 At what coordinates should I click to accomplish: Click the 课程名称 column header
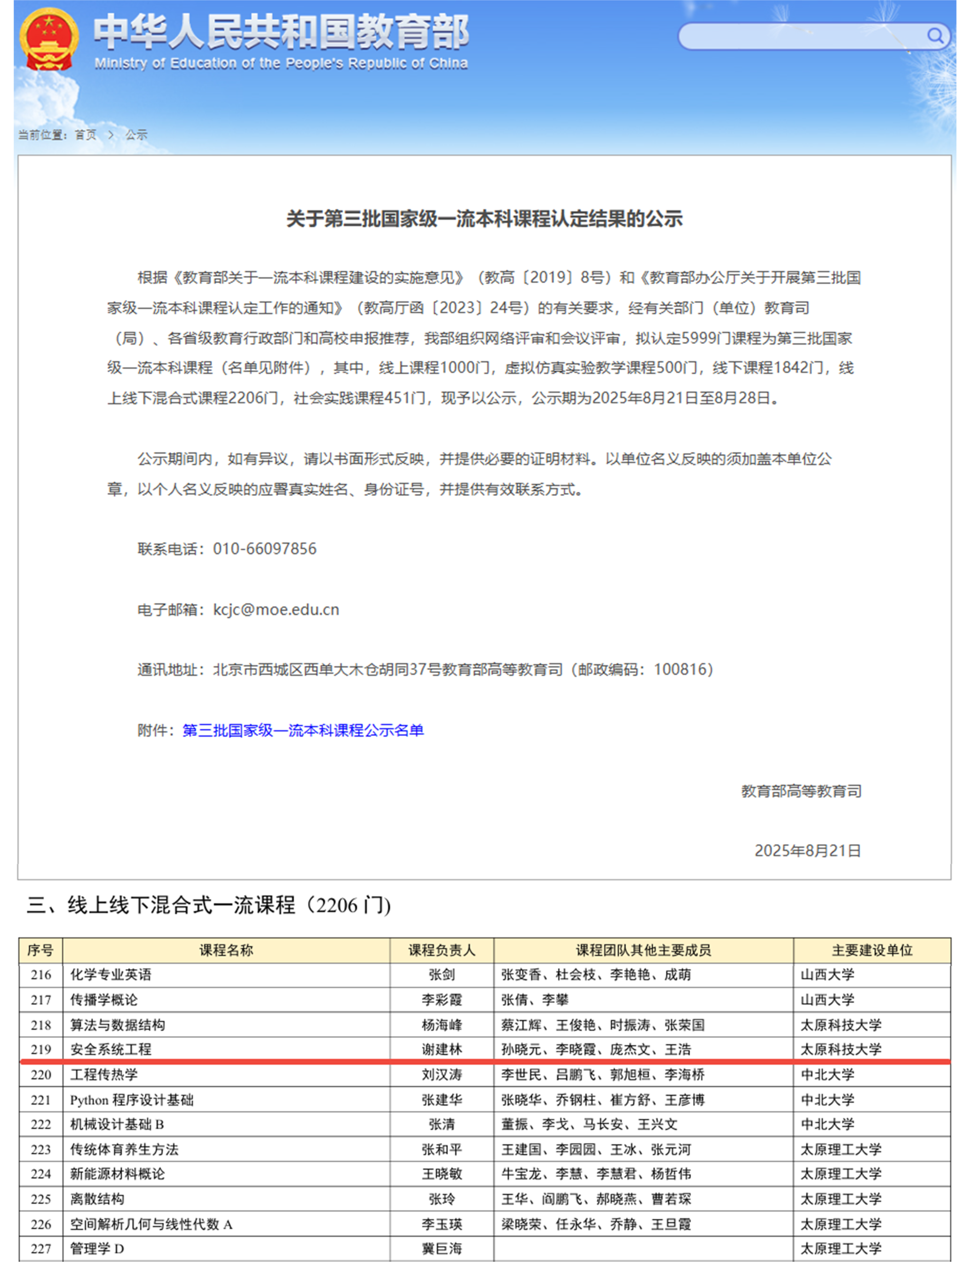tap(226, 950)
